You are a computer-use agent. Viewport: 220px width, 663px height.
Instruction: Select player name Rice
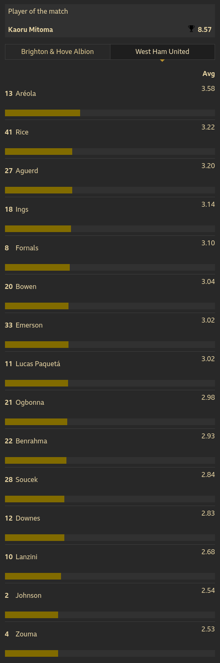point(22,132)
